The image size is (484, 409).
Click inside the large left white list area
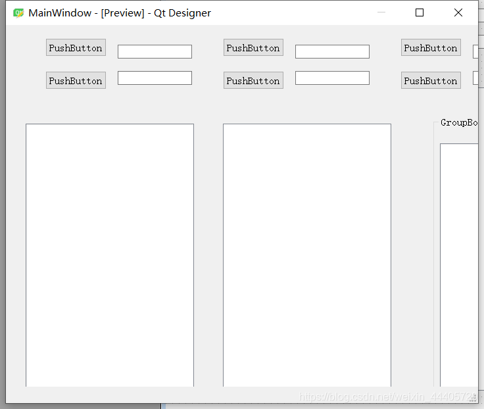(x=110, y=255)
